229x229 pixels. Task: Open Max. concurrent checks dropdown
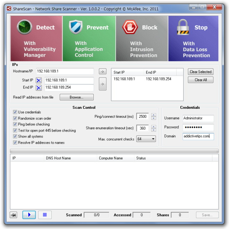146,139
